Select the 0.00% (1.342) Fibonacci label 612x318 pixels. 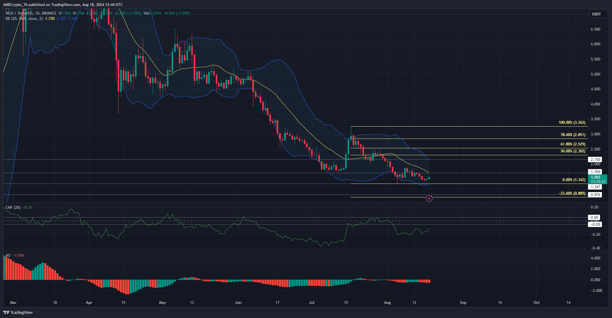point(574,180)
